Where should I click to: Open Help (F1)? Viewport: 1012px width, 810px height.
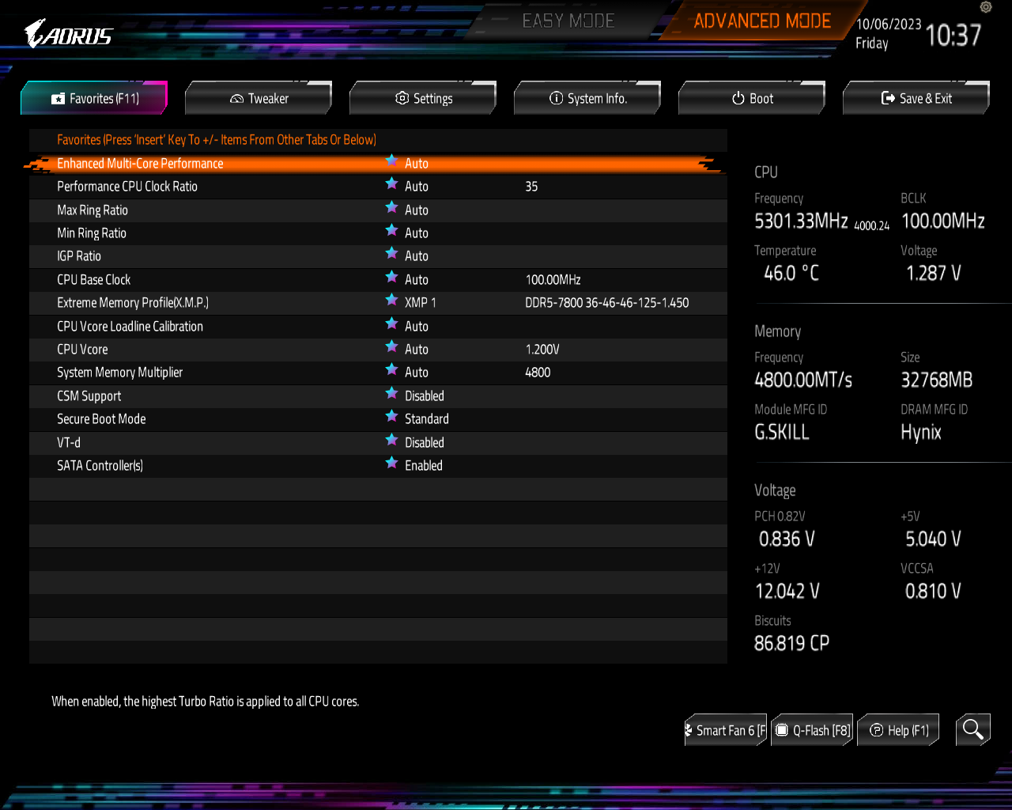click(x=899, y=730)
